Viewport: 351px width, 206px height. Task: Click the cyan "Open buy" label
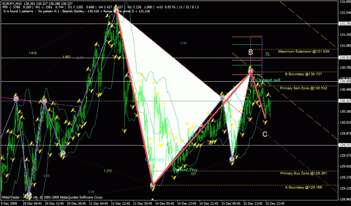point(155,160)
